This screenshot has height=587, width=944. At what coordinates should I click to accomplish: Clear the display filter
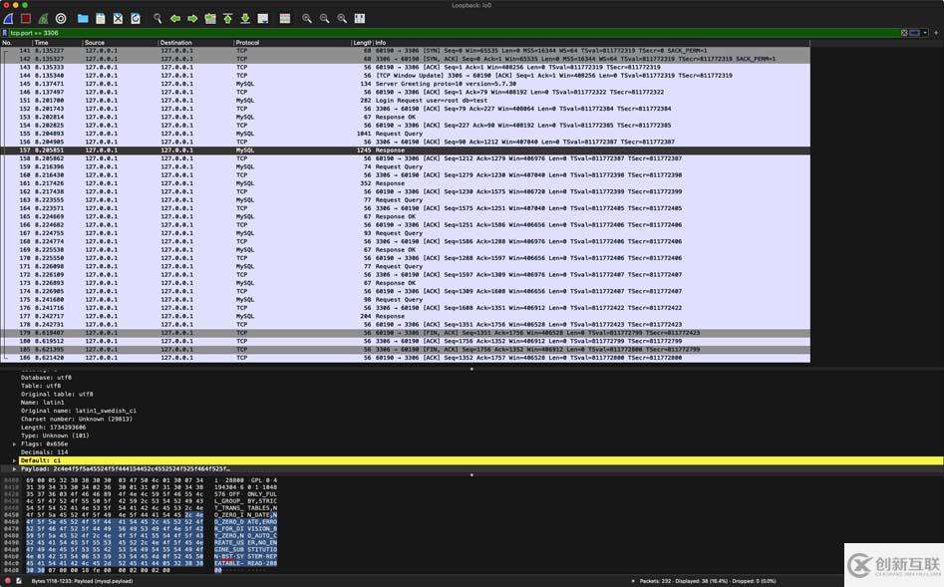tap(904, 33)
